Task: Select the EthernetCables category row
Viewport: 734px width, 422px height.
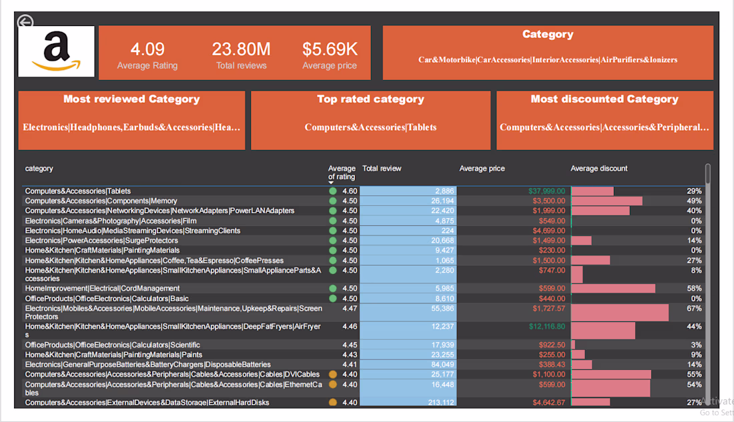Action: 363,388
